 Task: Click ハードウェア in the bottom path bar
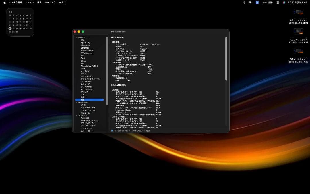point(137,131)
